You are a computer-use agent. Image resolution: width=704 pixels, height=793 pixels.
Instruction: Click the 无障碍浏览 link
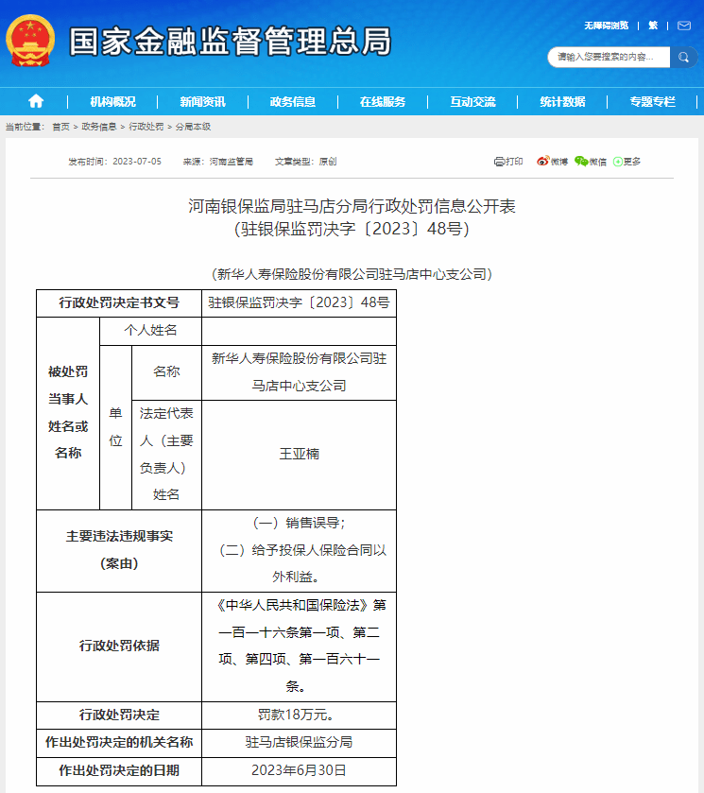click(606, 26)
